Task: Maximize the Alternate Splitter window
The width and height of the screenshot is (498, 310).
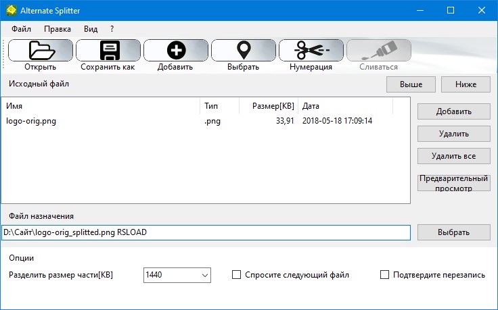Action: coord(451,10)
